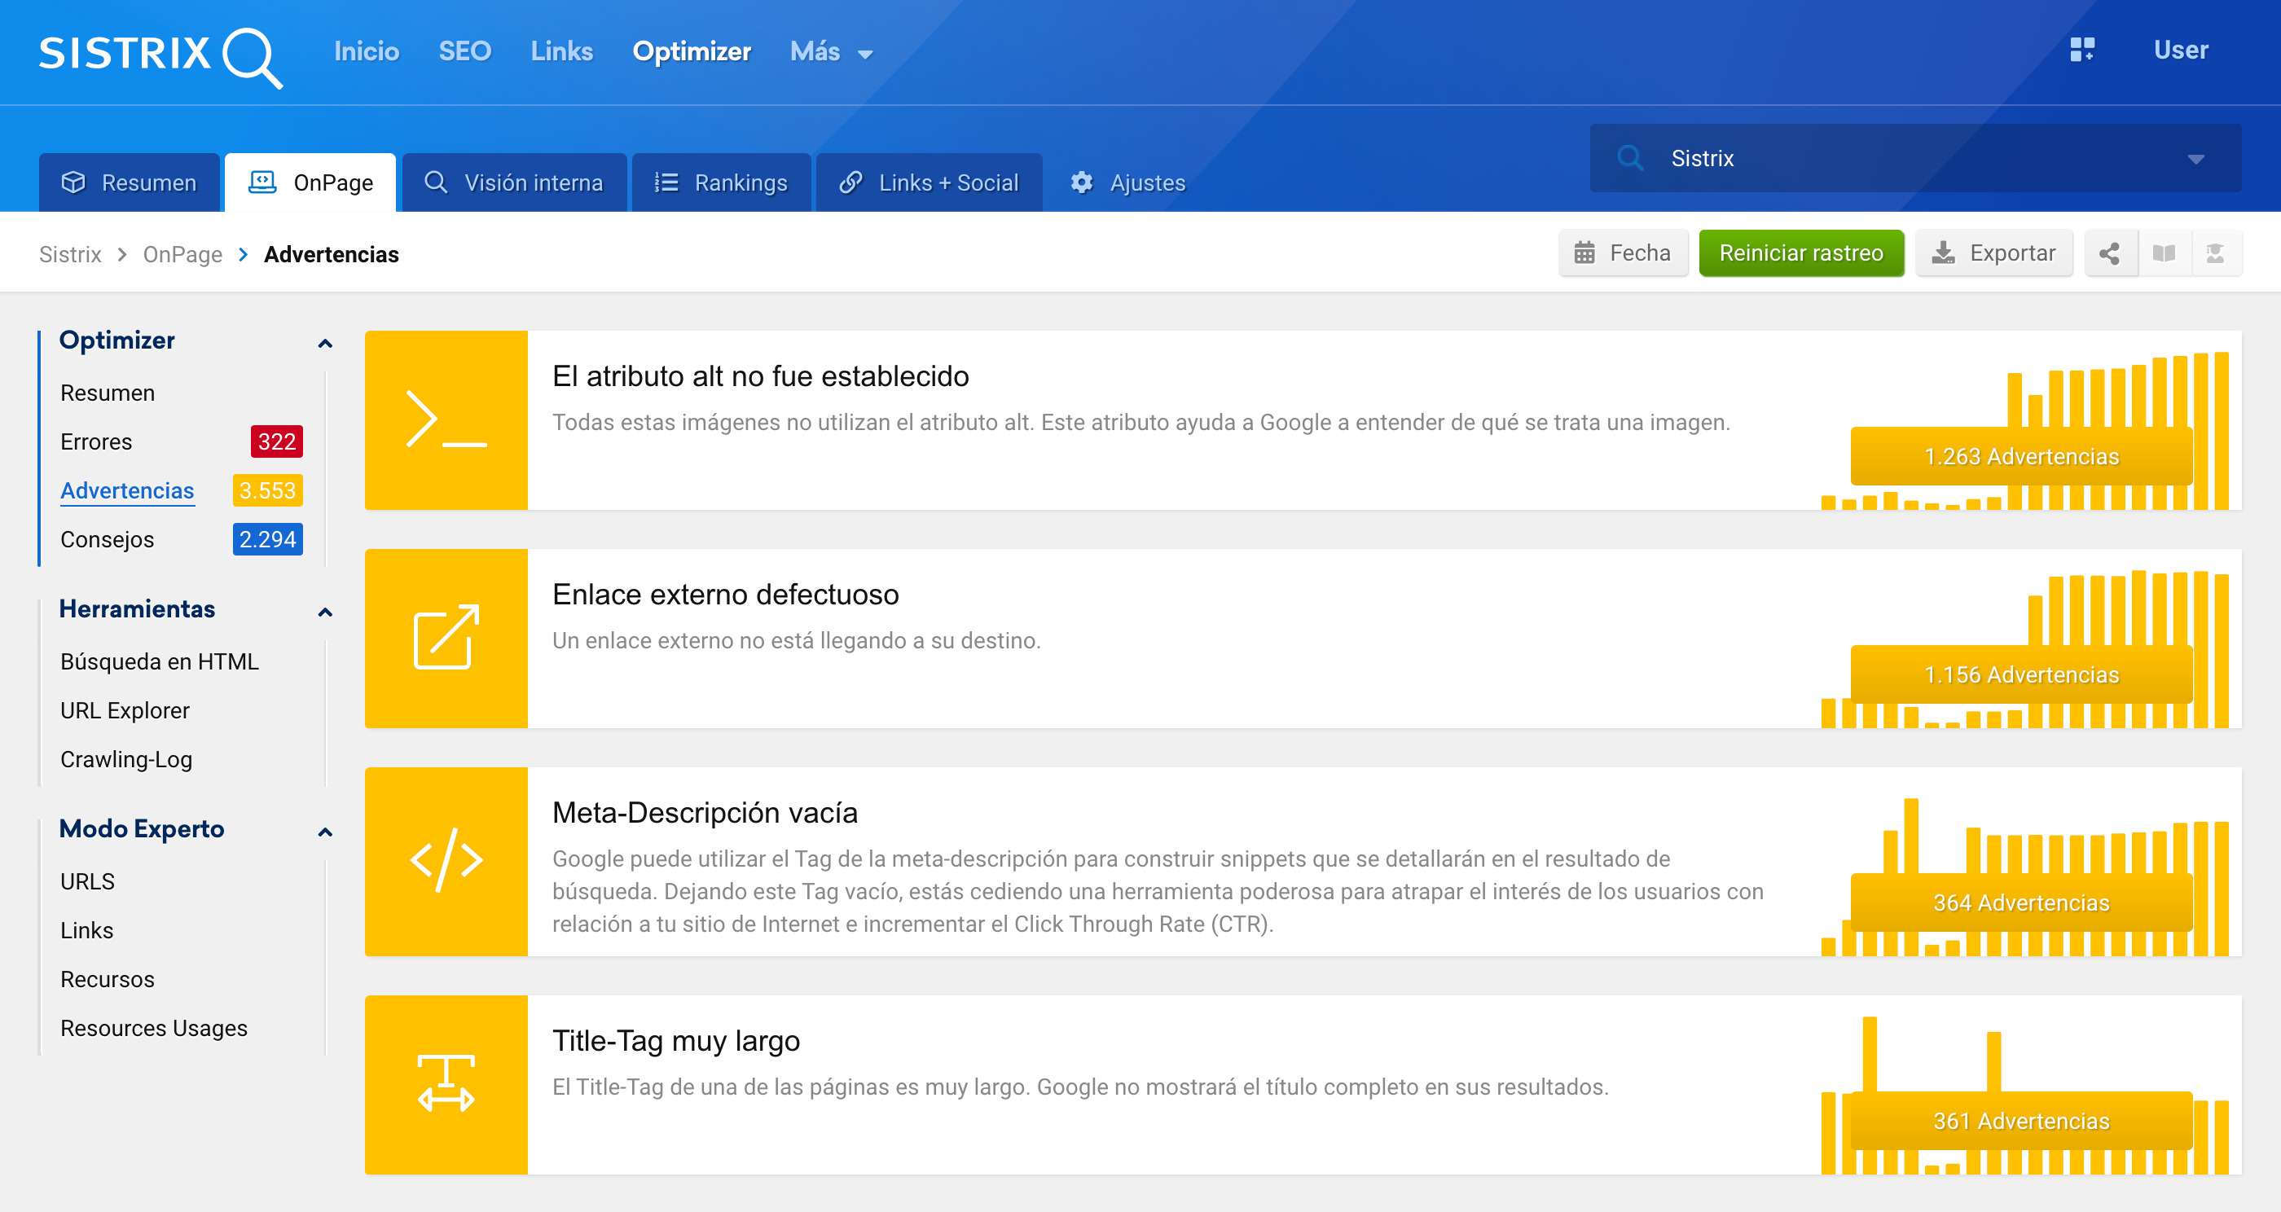Click the open book guide icon
2281x1212 pixels.
[x=2163, y=253]
